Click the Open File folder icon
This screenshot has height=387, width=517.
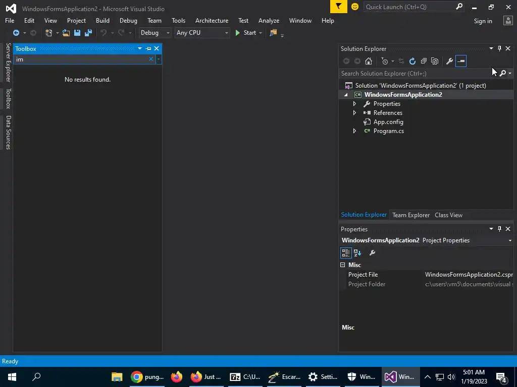coord(66,33)
